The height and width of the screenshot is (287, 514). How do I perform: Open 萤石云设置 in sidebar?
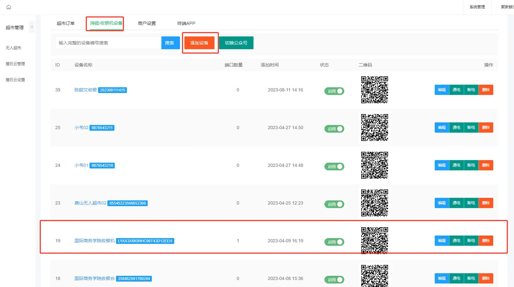[15, 80]
